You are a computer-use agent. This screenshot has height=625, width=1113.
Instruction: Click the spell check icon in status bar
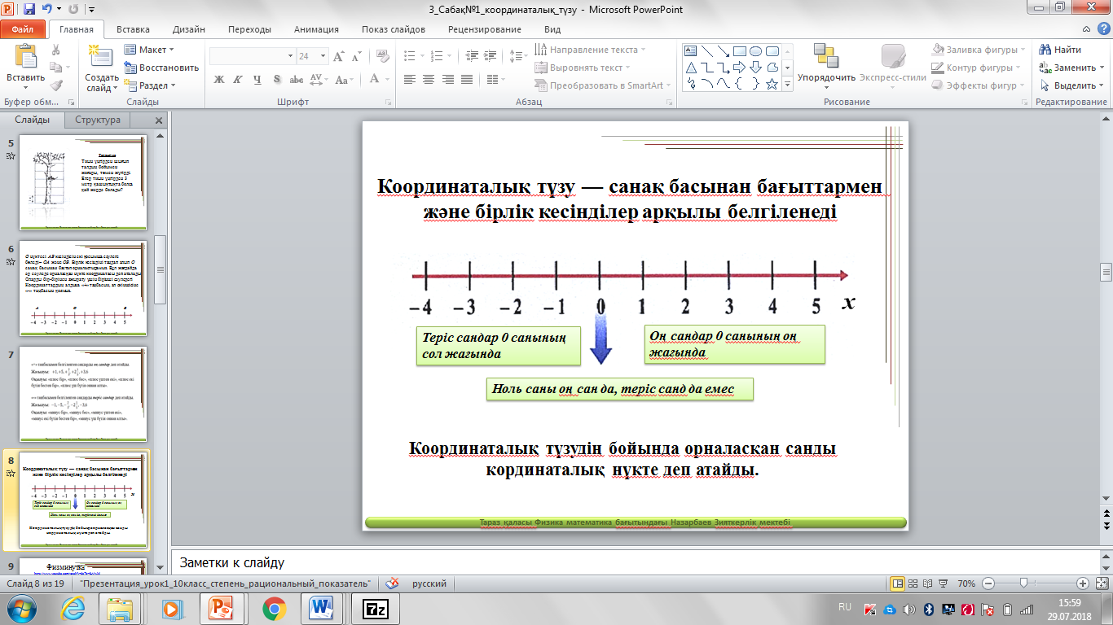pyautogui.click(x=393, y=583)
